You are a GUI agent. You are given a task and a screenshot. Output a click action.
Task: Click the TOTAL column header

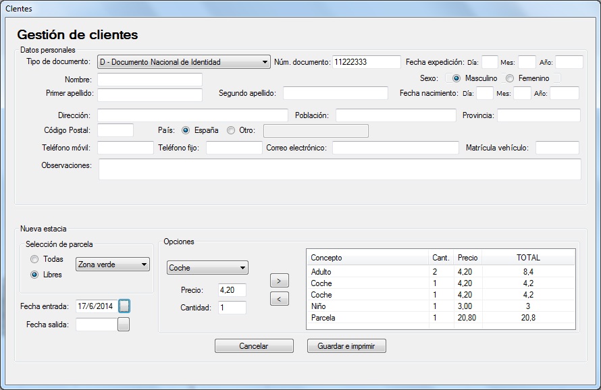pos(528,258)
